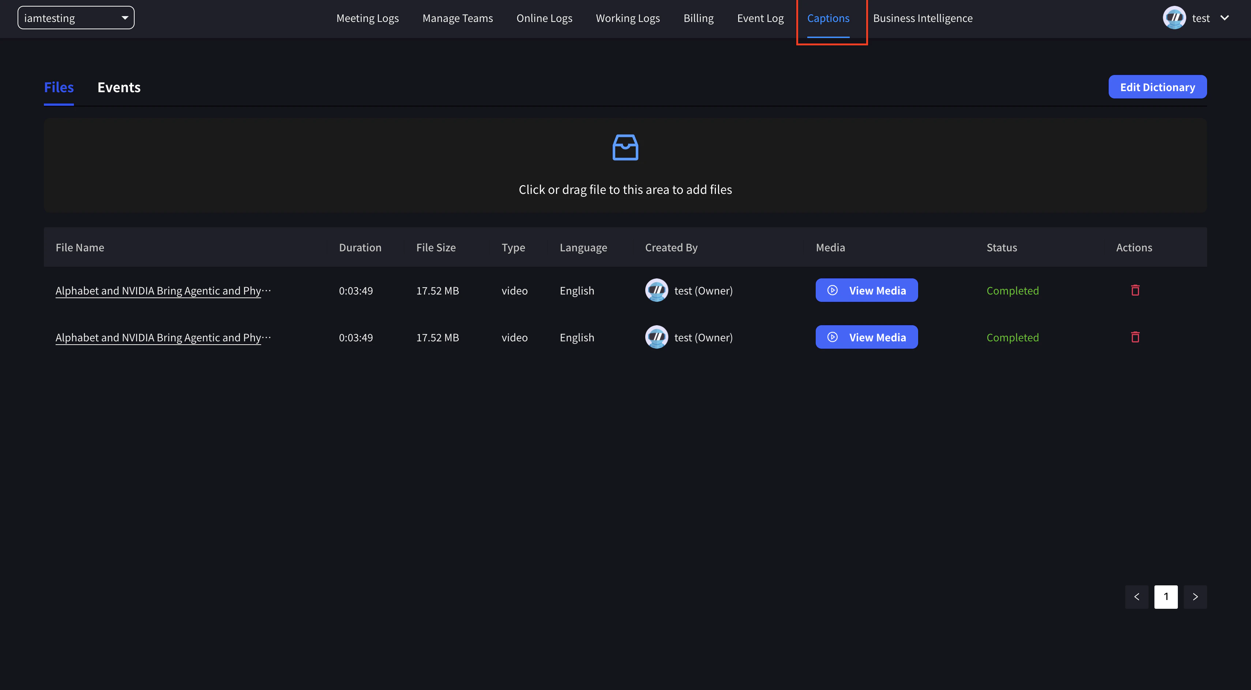Expand the test user menu chevron
The width and height of the screenshot is (1251, 690).
click(1224, 18)
